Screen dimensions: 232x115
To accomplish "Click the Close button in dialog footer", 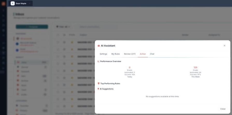I will point(223,109).
